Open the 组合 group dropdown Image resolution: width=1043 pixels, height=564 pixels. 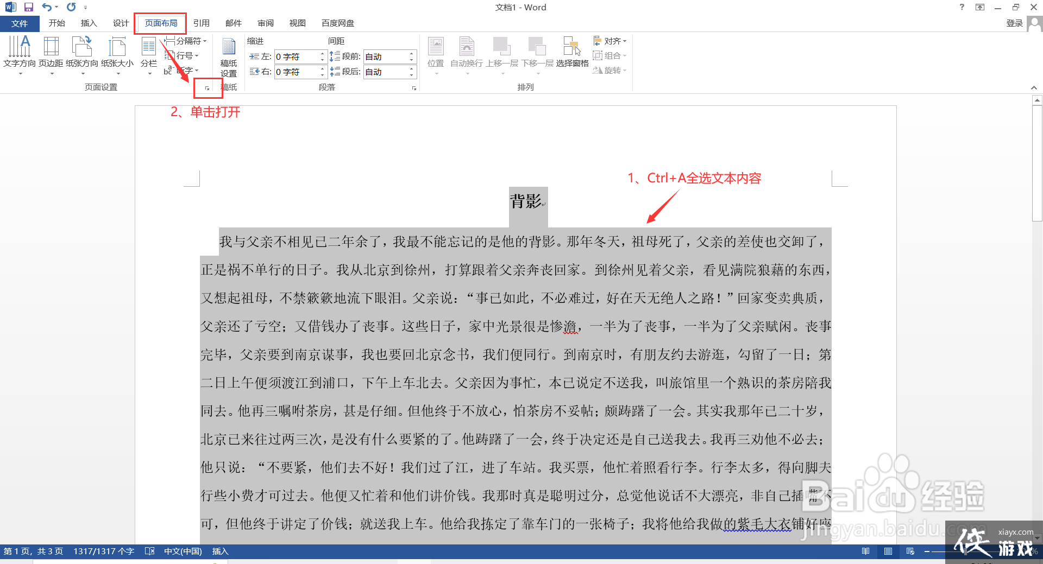click(610, 55)
